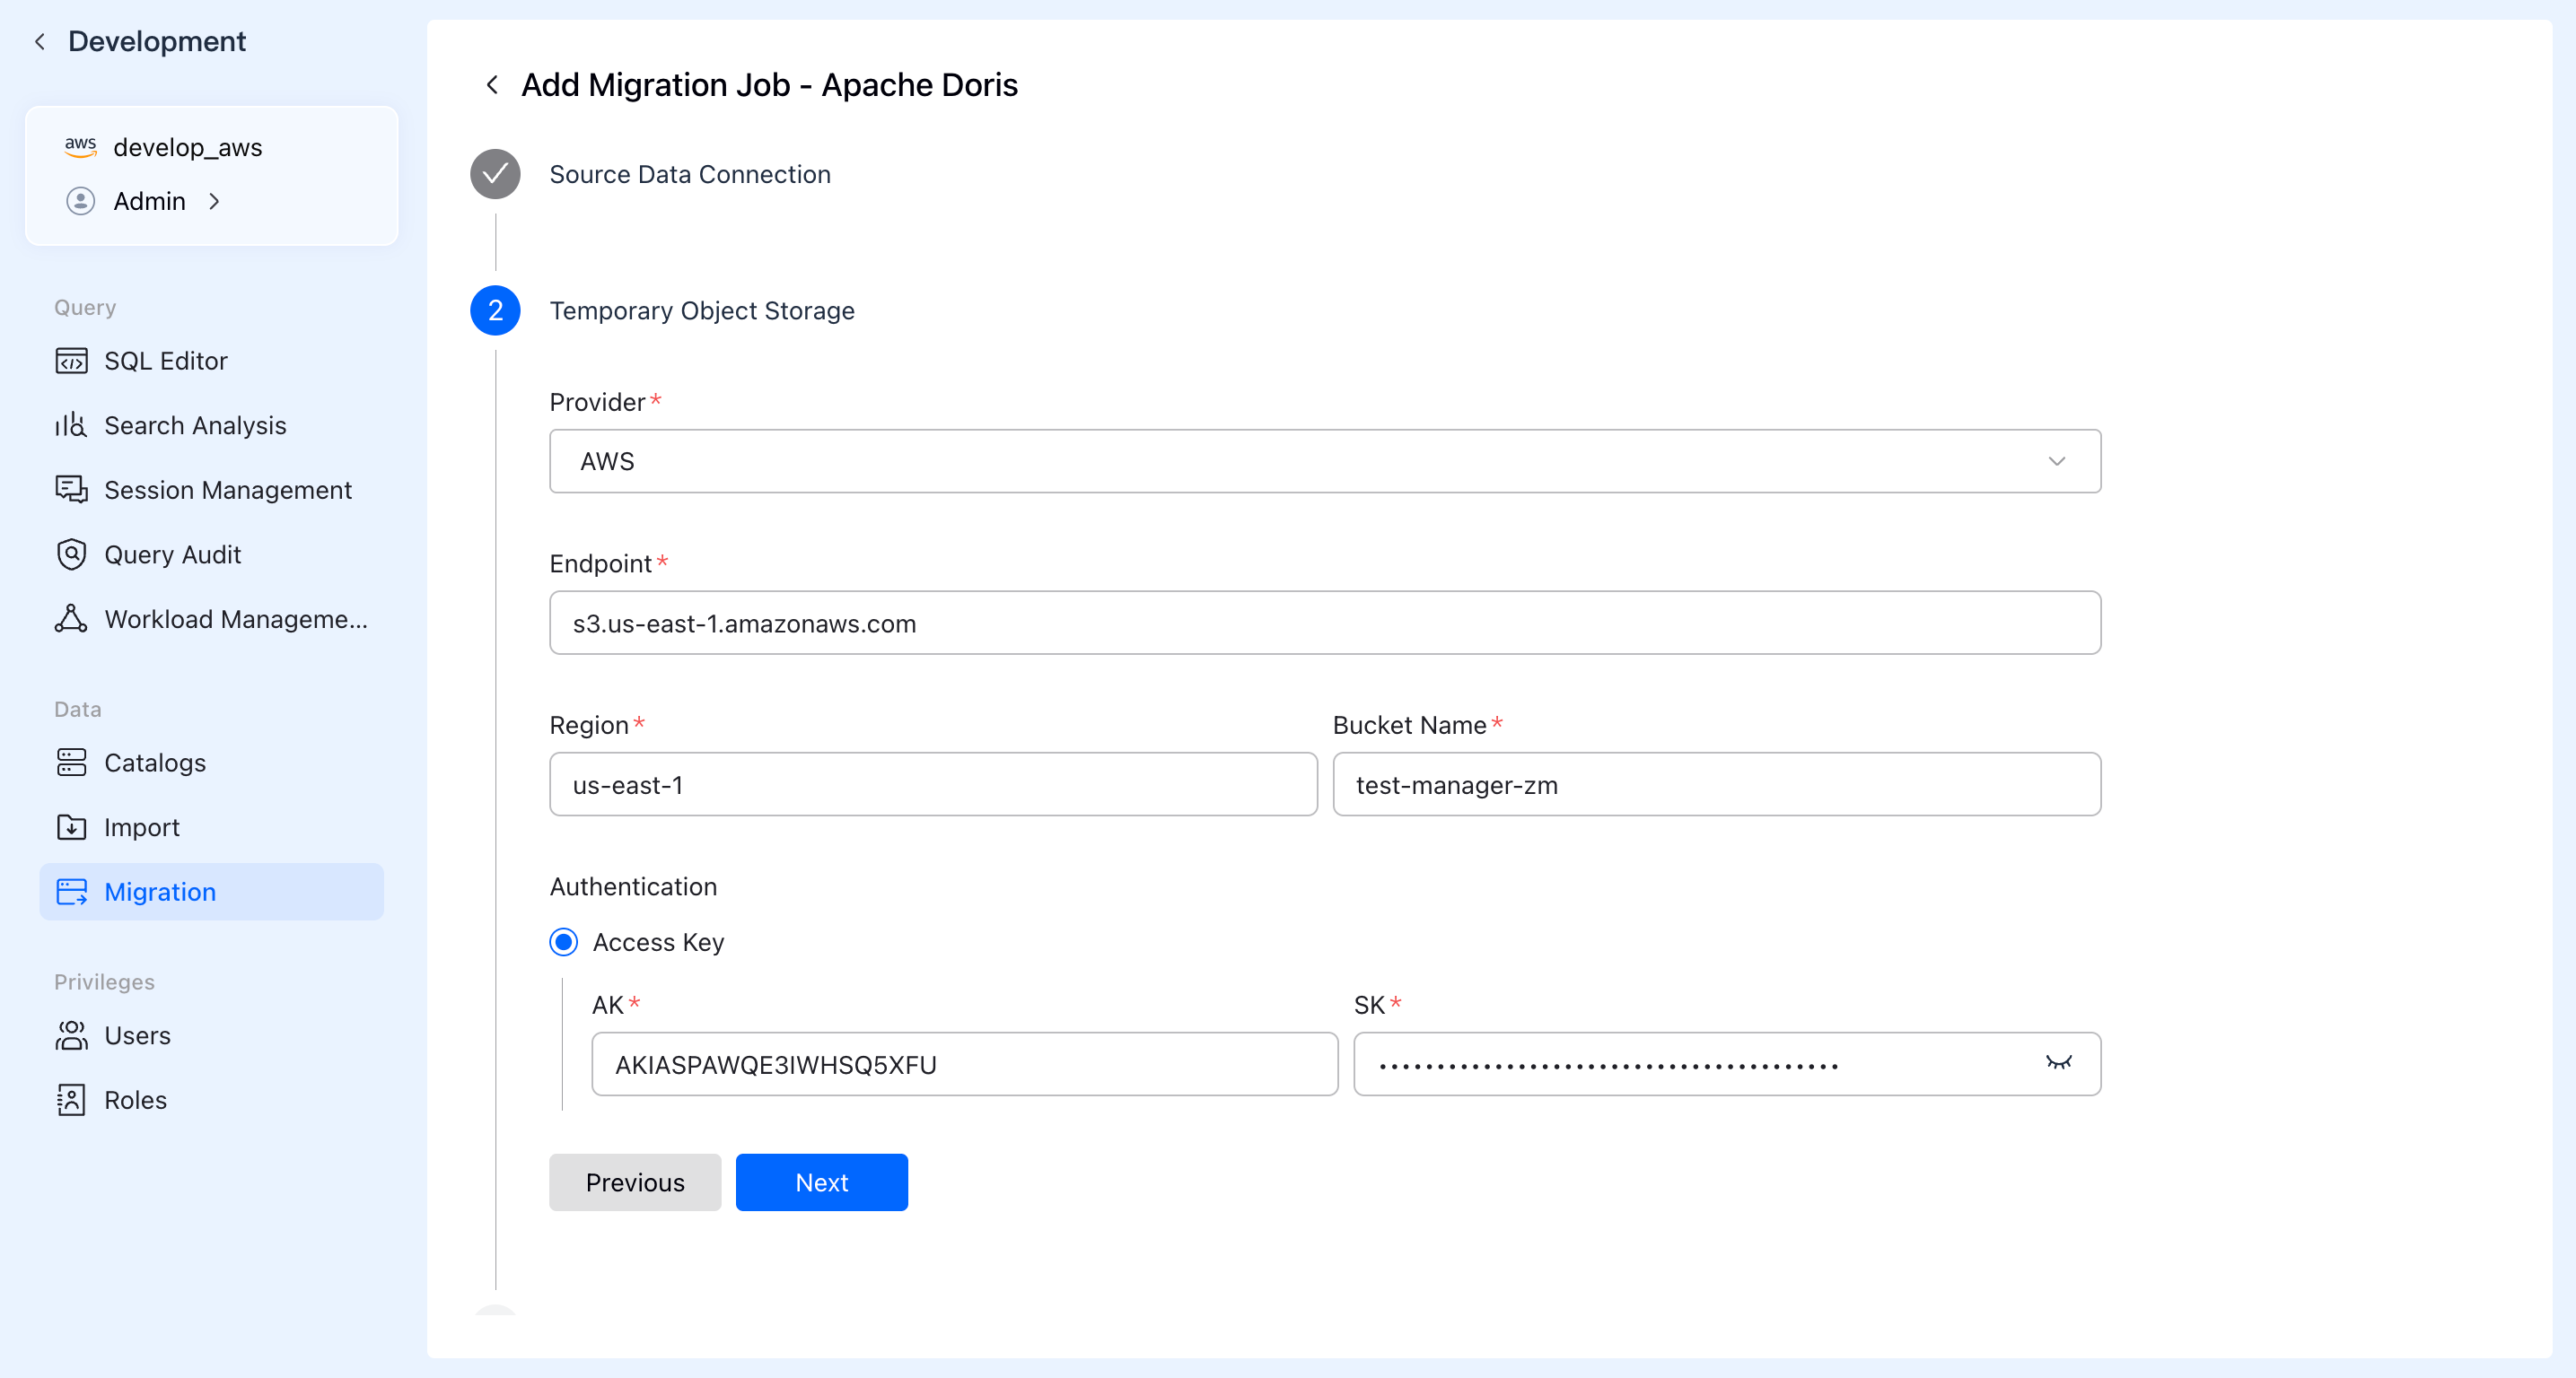Select the Workload Management icon
Image resolution: width=2576 pixels, height=1378 pixels.
click(x=70, y=618)
